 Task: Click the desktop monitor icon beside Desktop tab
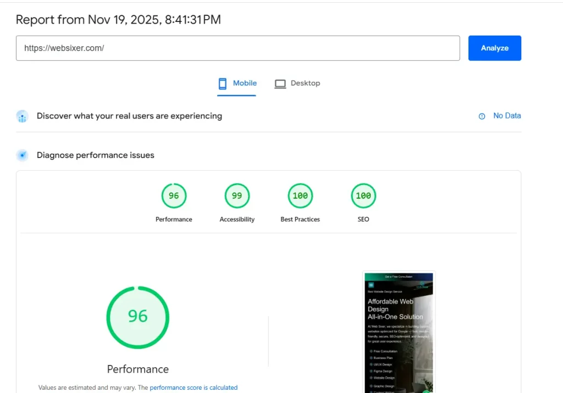pyautogui.click(x=280, y=83)
